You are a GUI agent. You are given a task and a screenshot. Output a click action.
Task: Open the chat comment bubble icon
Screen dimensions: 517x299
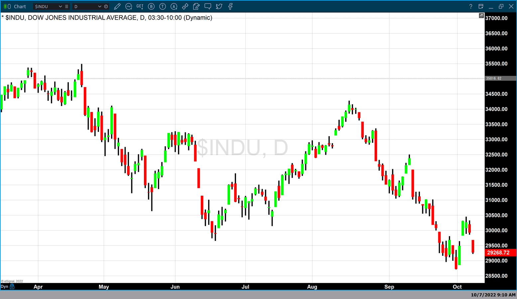tap(208, 6)
